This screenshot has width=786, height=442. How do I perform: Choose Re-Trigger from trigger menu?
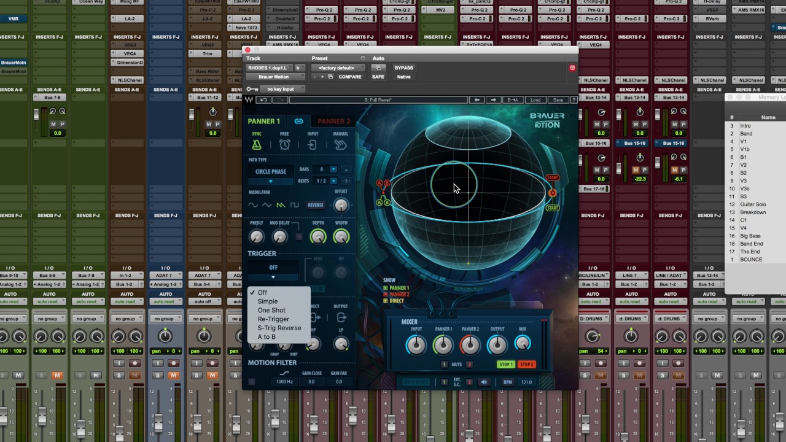click(273, 319)
